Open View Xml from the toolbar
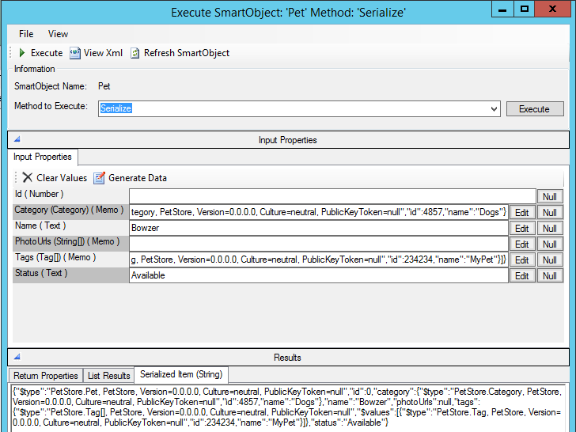Viewport: 576px width, 432px height. click(75, 53)
